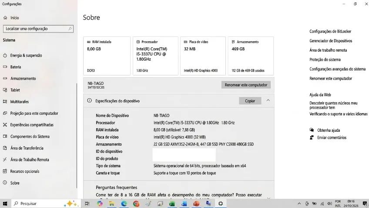This screenshot has width=369, height=208.
Task: Open Wi-Fi network flyout in tray
Action: [322, 204]
